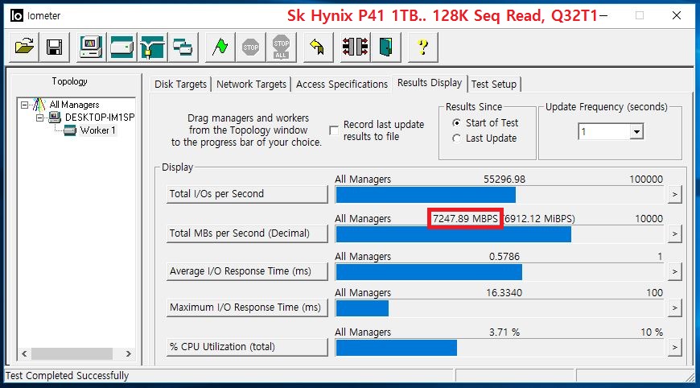
Task: Click the 0.5786 response time value
Action: pyautogui.click(x=504, y=257)
